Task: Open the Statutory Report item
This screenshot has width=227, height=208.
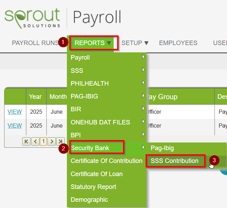Action: coord(107,187)
